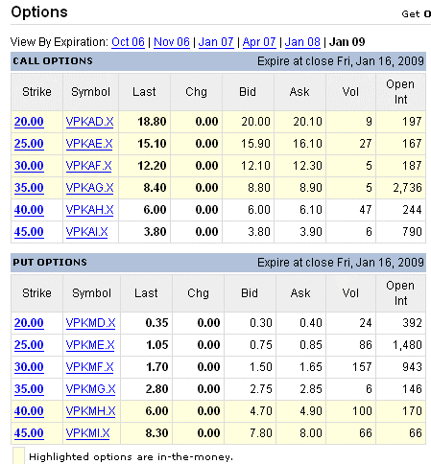The image size is (431, 464).
Task: Open call option symbol VPKAD.X
Action: tap(89, 122)
